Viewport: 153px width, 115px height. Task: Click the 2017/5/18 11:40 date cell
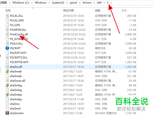coord(73,99)
